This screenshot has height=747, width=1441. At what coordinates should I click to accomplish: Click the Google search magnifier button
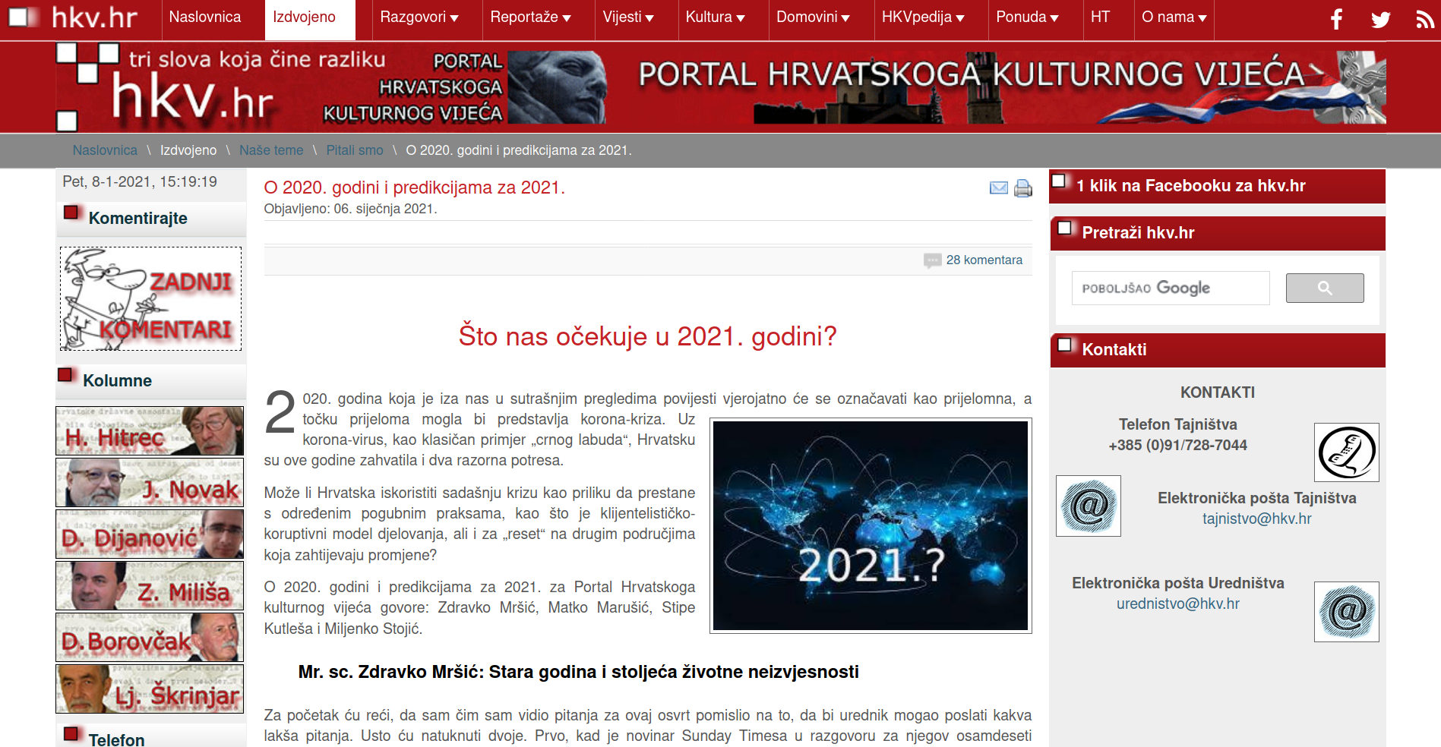1324,288
